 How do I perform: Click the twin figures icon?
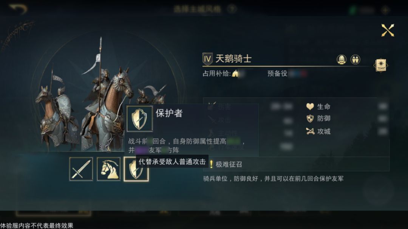tap(355, 60)
